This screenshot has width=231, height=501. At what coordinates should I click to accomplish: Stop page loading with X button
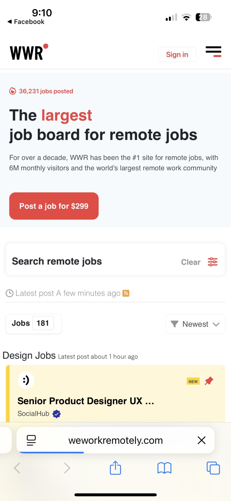tap(202, 440)
